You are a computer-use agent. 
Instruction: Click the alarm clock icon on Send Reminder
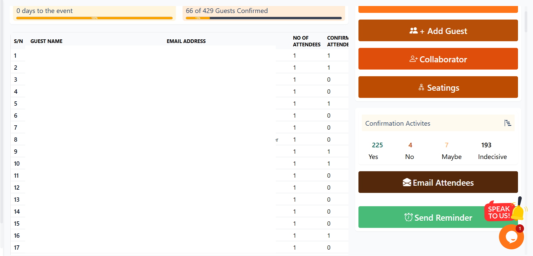(409, 217)
